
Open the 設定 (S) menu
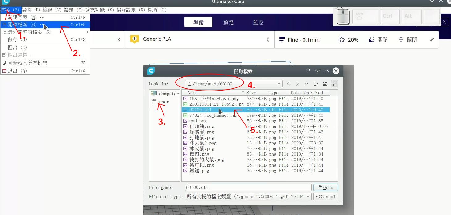tap(73, 10)
